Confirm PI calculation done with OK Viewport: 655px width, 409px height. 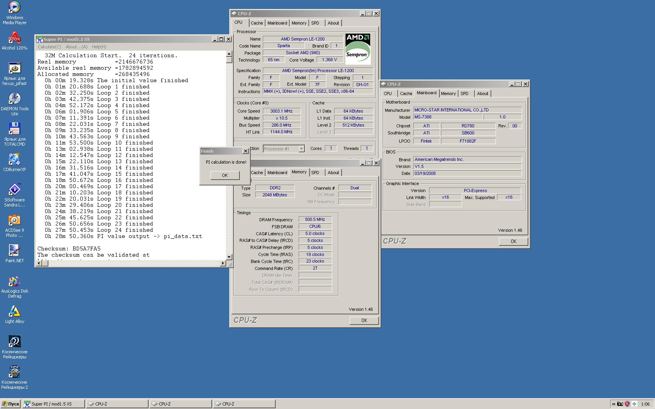pos(225,175)
